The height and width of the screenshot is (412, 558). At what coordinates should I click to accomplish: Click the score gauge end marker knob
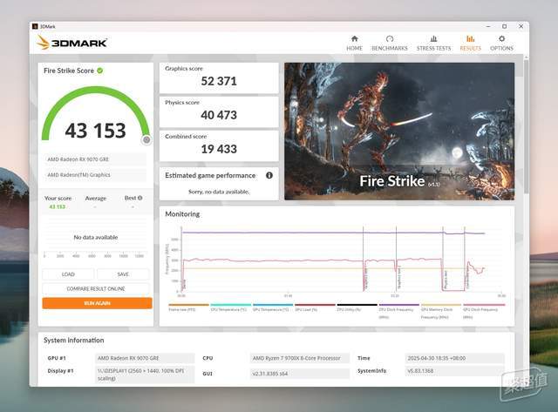click(146, 139)
